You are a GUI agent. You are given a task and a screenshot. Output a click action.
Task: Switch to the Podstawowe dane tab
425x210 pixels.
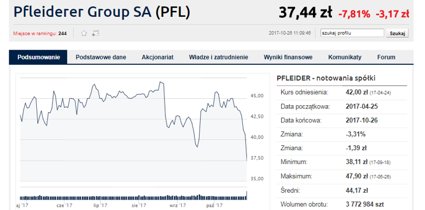(x=101, y=57)
